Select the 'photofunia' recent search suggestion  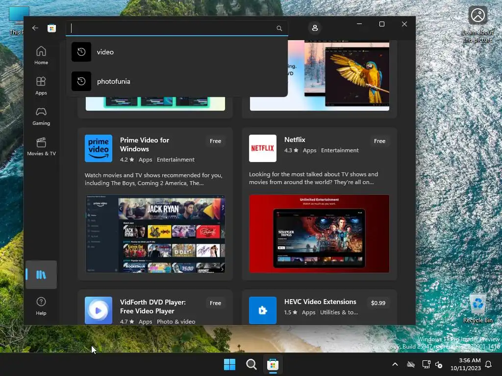click(x=176, y=81)
